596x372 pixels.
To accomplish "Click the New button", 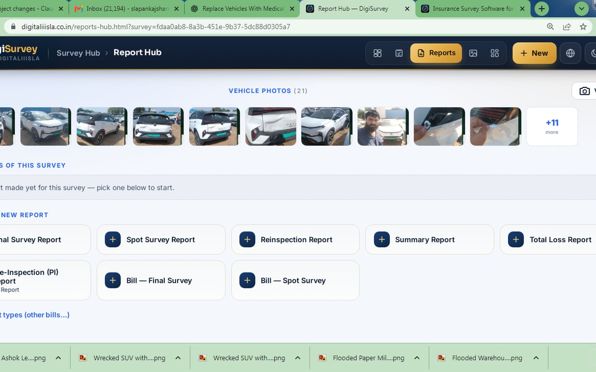I will 535,53.
